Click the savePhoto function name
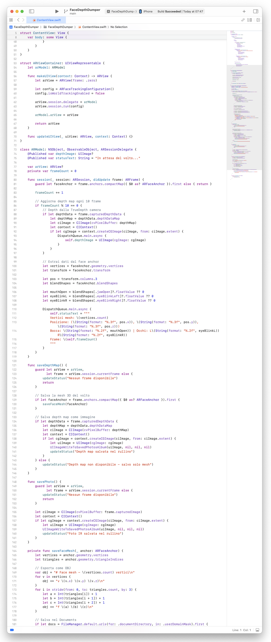Screen dimensions: 271x642 [x=45, y=482]
